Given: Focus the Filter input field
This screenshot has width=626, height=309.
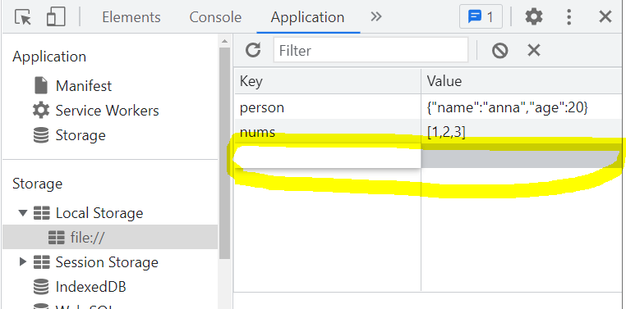Looking at the screenshot, I should coord(371,50).
